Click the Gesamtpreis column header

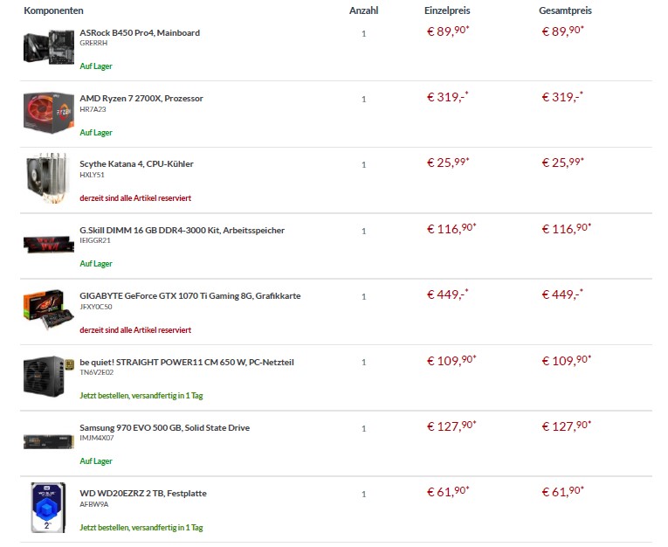tap(565, 10)
